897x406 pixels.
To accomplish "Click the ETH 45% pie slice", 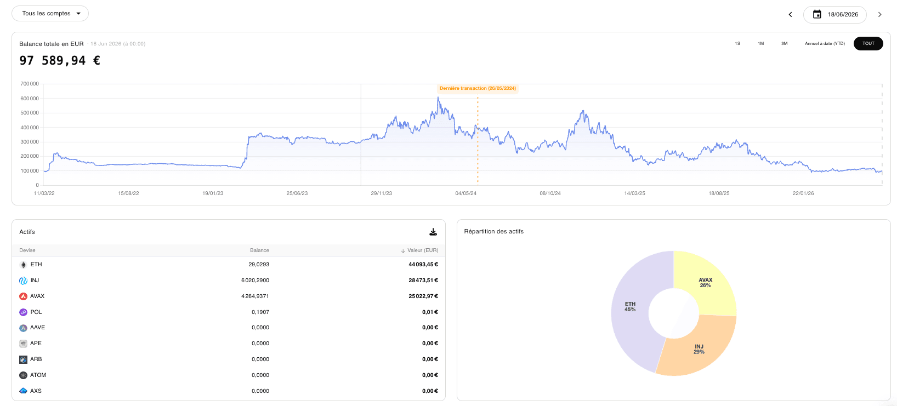I will (631, 307).
